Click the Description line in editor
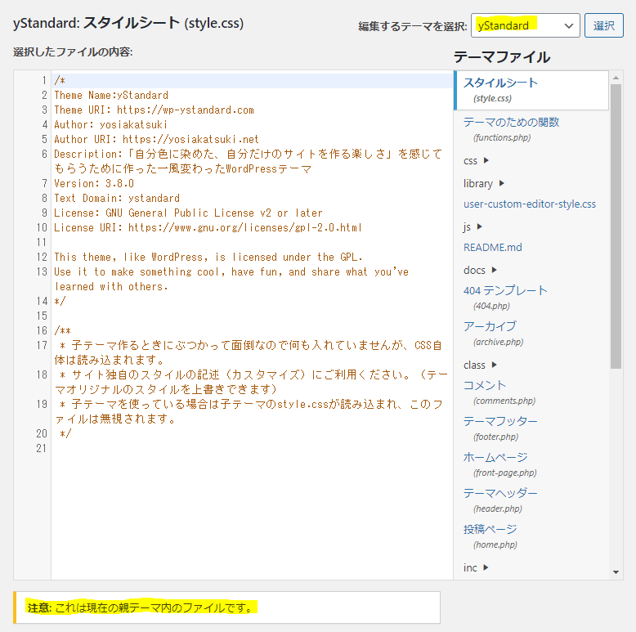 click(249, 161)
